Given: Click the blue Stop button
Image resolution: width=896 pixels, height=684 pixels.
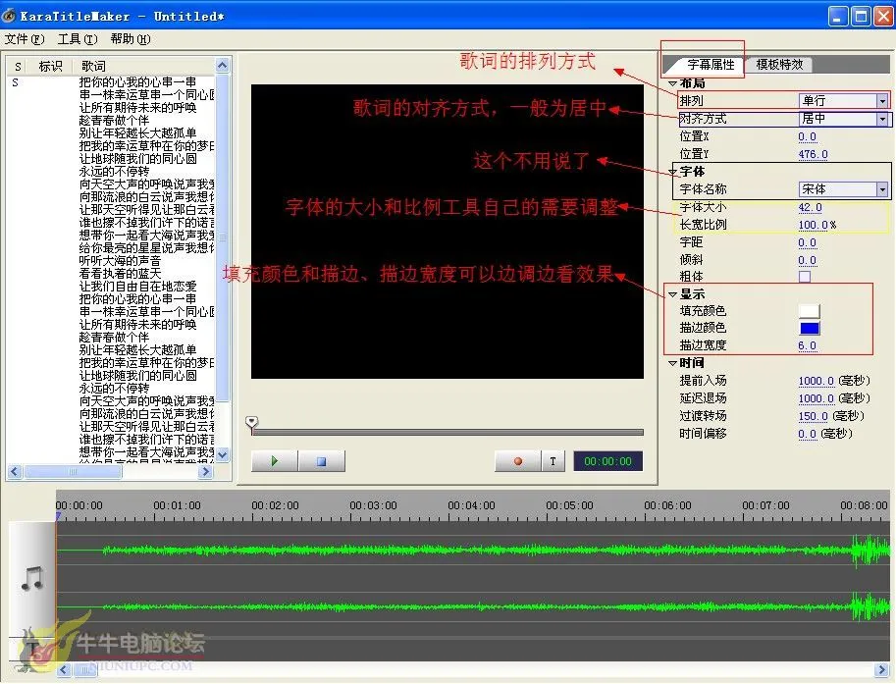Looking at the screenshot, I should 320,461.
